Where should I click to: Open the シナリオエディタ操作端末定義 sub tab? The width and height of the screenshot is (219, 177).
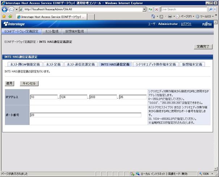[156, 64]
